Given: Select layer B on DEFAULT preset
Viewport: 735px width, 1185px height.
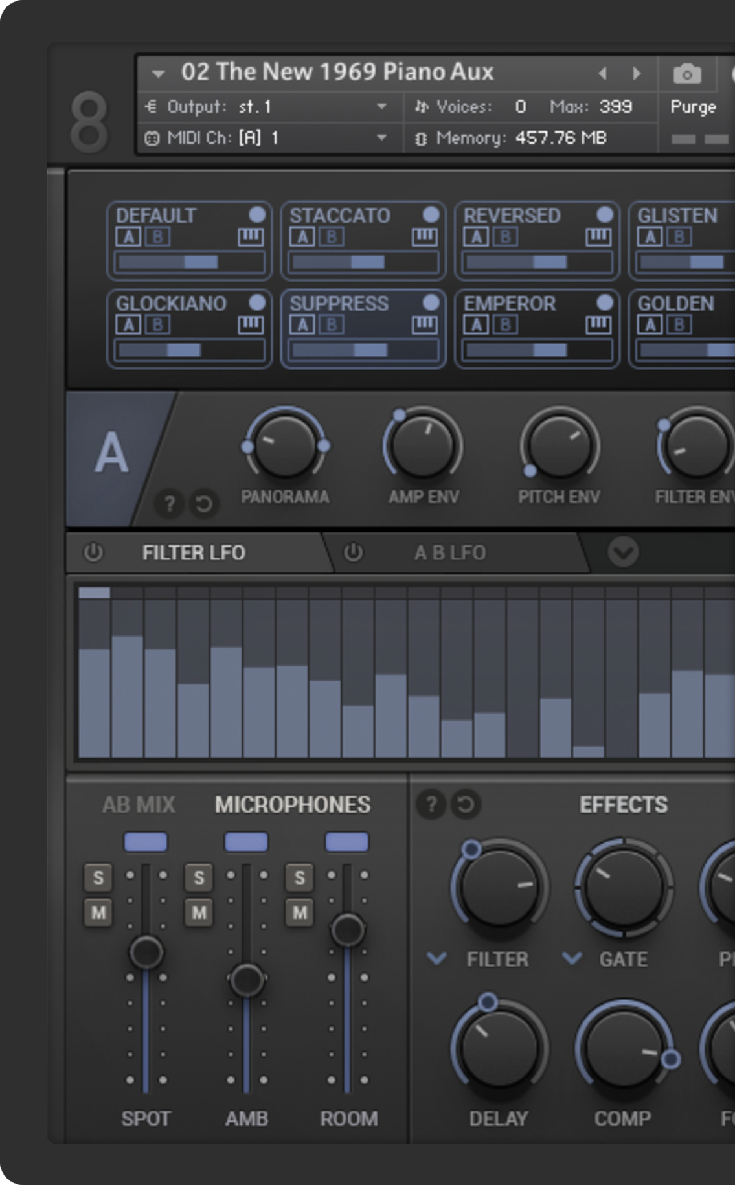Looking at the screenshot, I should tap(157, 237).
